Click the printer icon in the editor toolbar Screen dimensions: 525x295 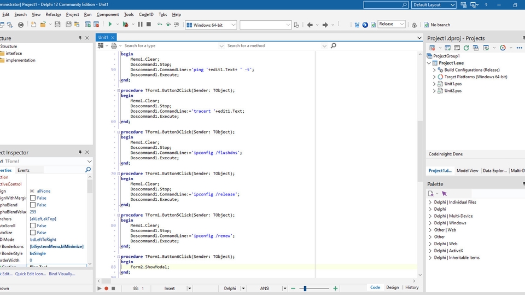tap(114, 45)
